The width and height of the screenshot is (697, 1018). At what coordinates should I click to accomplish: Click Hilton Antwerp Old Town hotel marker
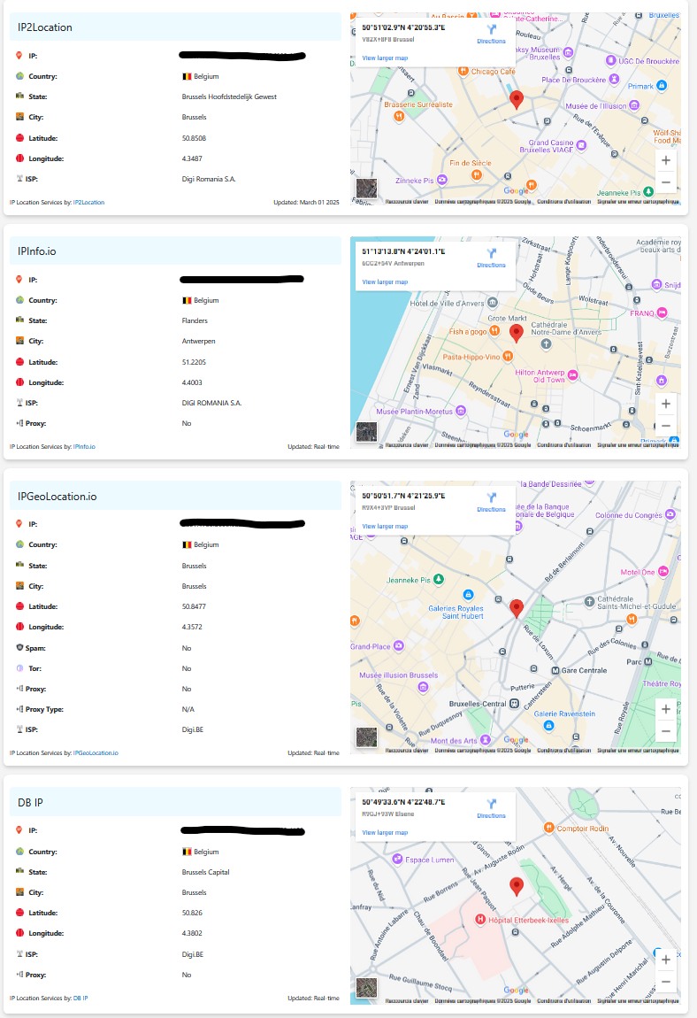572,374
